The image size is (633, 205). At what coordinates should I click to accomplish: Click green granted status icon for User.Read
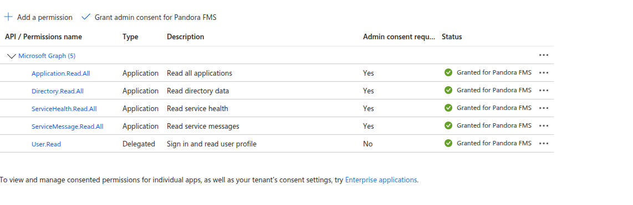click(x=448, y=143)
